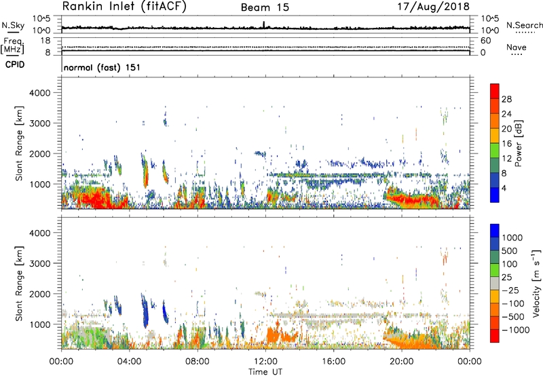
Task: Pick the red bottom Velocity colorbar segment
Action: coord(495,336)
